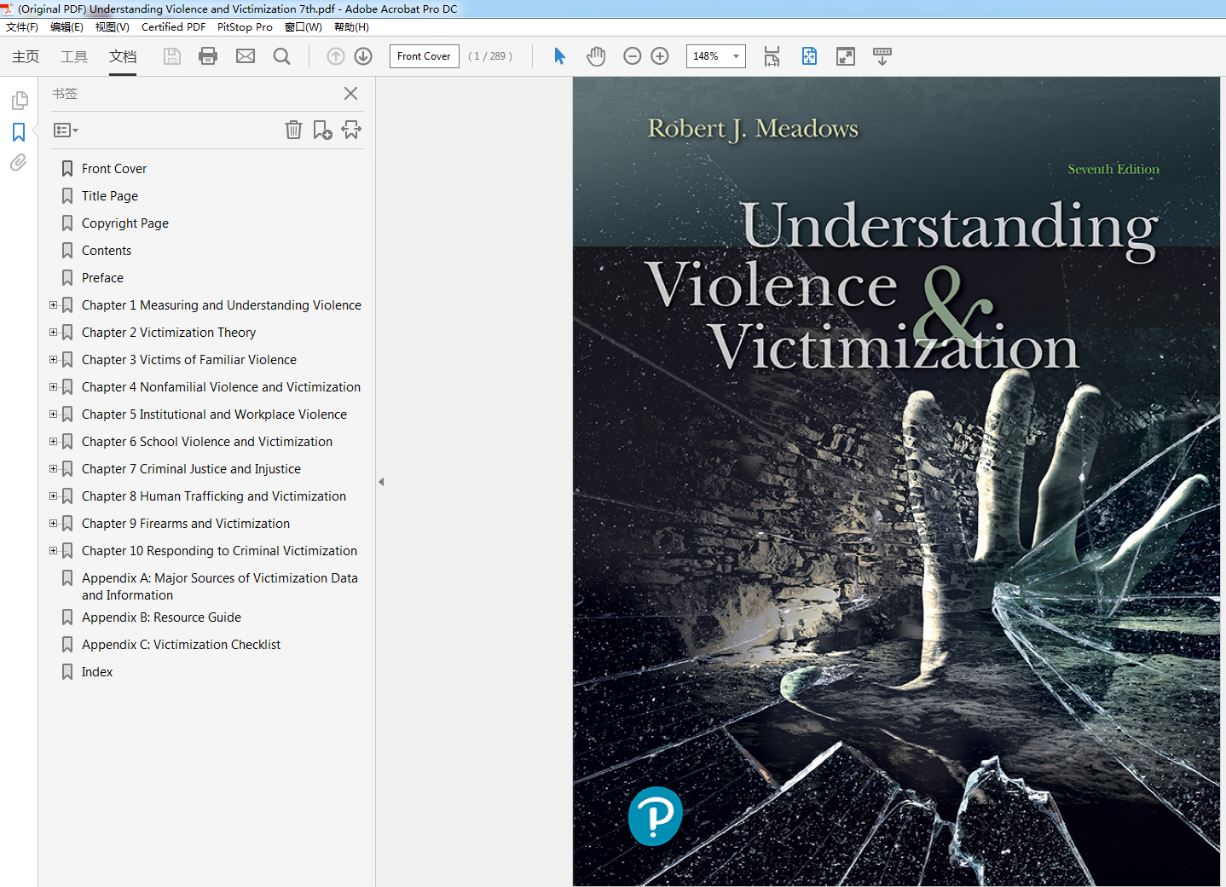Collapse navigation pane with divider arrow
Screen dimensions: 1226x887
381,482
